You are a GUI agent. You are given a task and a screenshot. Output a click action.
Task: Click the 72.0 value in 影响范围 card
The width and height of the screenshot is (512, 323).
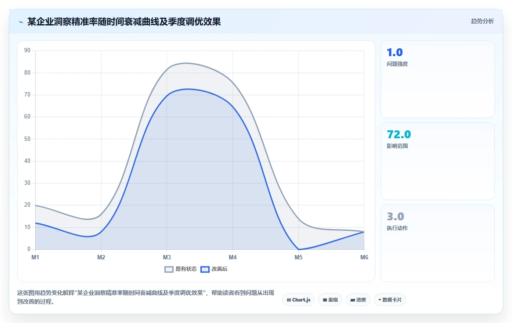coord(399,135)
